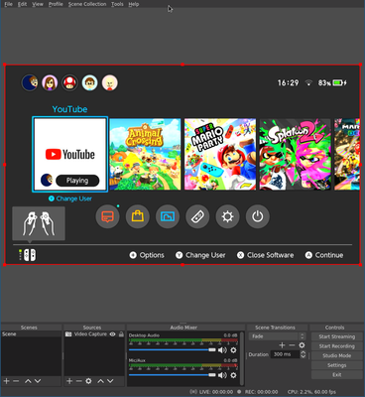Open the File menu
Screen dimensions: 365x397
tap(8, 4)
